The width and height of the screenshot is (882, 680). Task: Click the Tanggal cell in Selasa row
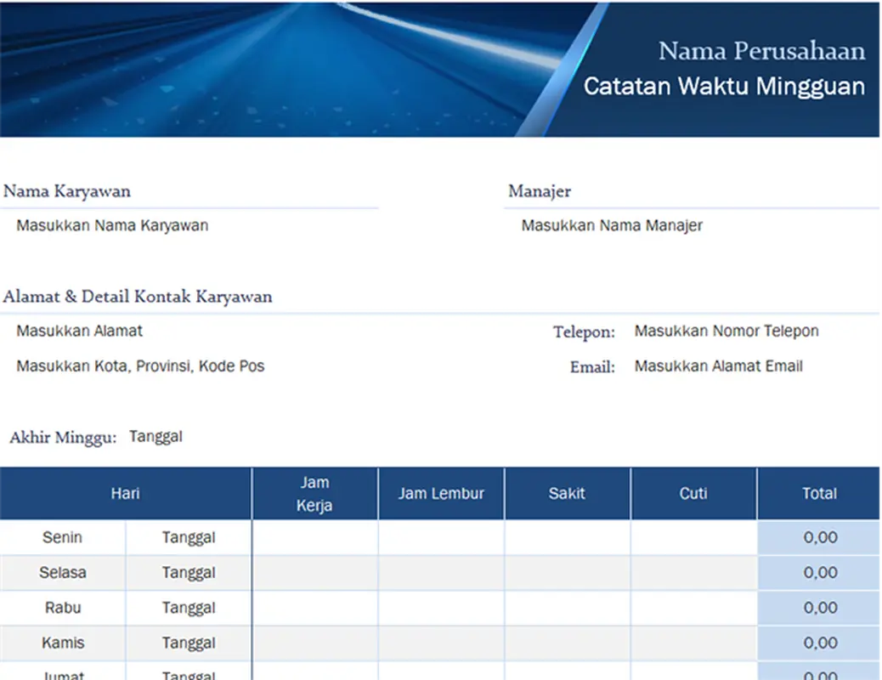[189, 573]
